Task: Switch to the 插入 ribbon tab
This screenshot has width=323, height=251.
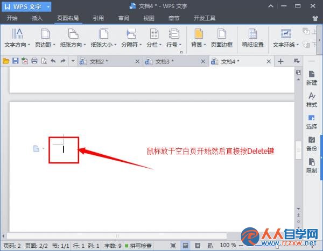Action: tap(37, 18)
